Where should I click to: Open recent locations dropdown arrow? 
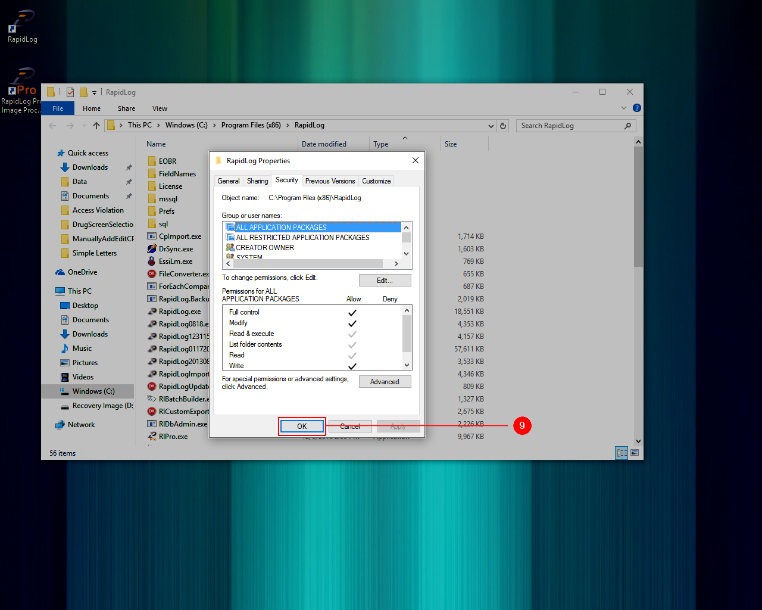pos(84,126)
